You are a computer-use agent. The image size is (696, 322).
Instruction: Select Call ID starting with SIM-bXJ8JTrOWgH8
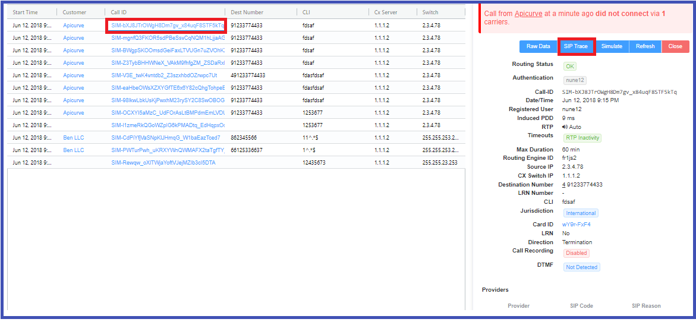(167, 26)
